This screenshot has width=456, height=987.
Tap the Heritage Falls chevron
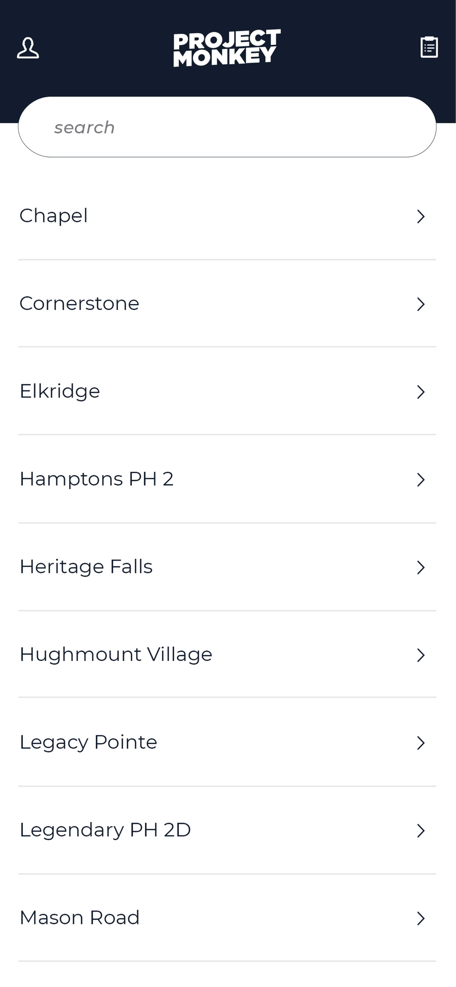coord(420,568)
